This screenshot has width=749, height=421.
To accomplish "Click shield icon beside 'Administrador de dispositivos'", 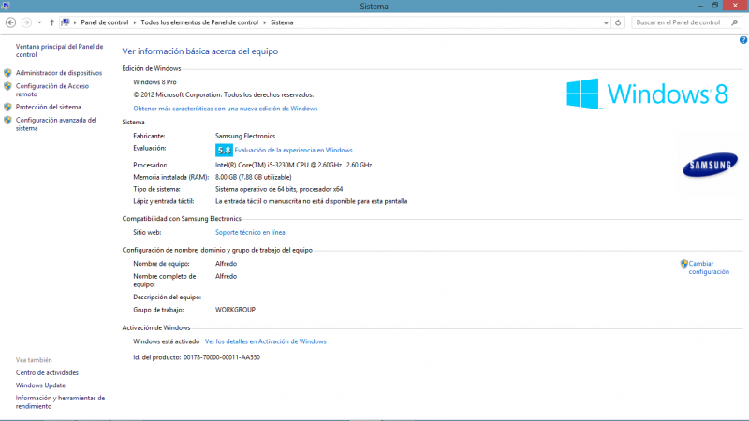I will click(x=7, y=73).
